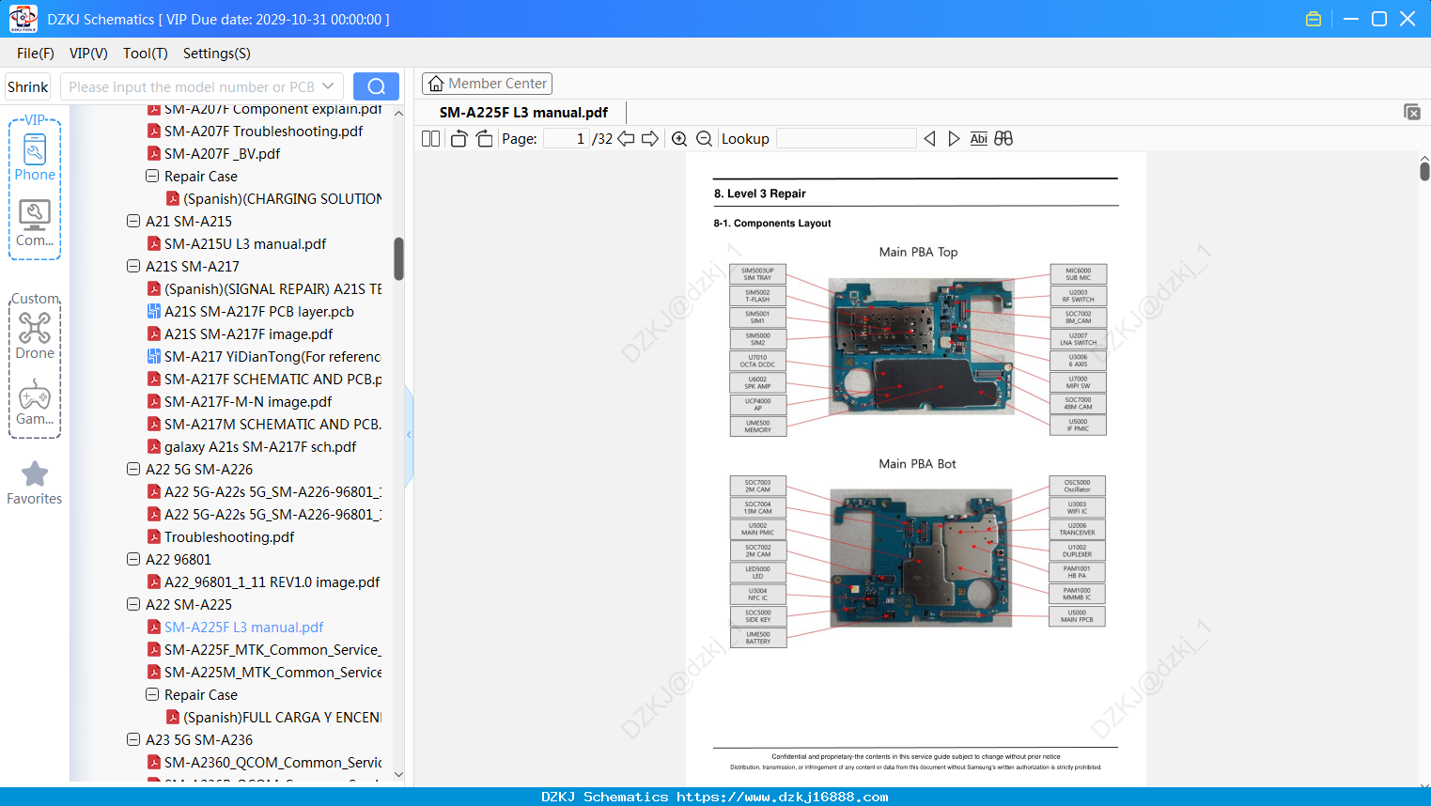Collapse Repair Case under A22 SM-A225
Screen dimensions: 1431x806
click(152, 695)
